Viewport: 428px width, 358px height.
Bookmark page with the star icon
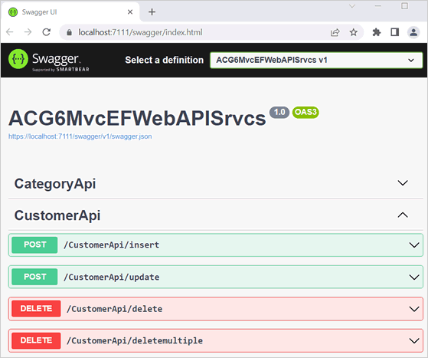[x=354, y=32]
